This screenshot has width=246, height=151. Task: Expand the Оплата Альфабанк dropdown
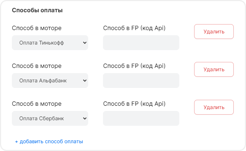tap(50, 81)
